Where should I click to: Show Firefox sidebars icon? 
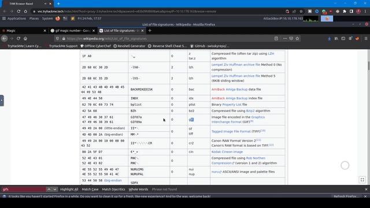point(343,39)
